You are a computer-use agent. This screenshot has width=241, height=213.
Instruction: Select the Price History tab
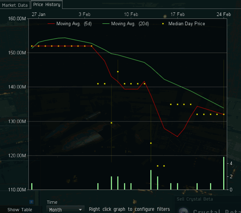click(47, 5)
